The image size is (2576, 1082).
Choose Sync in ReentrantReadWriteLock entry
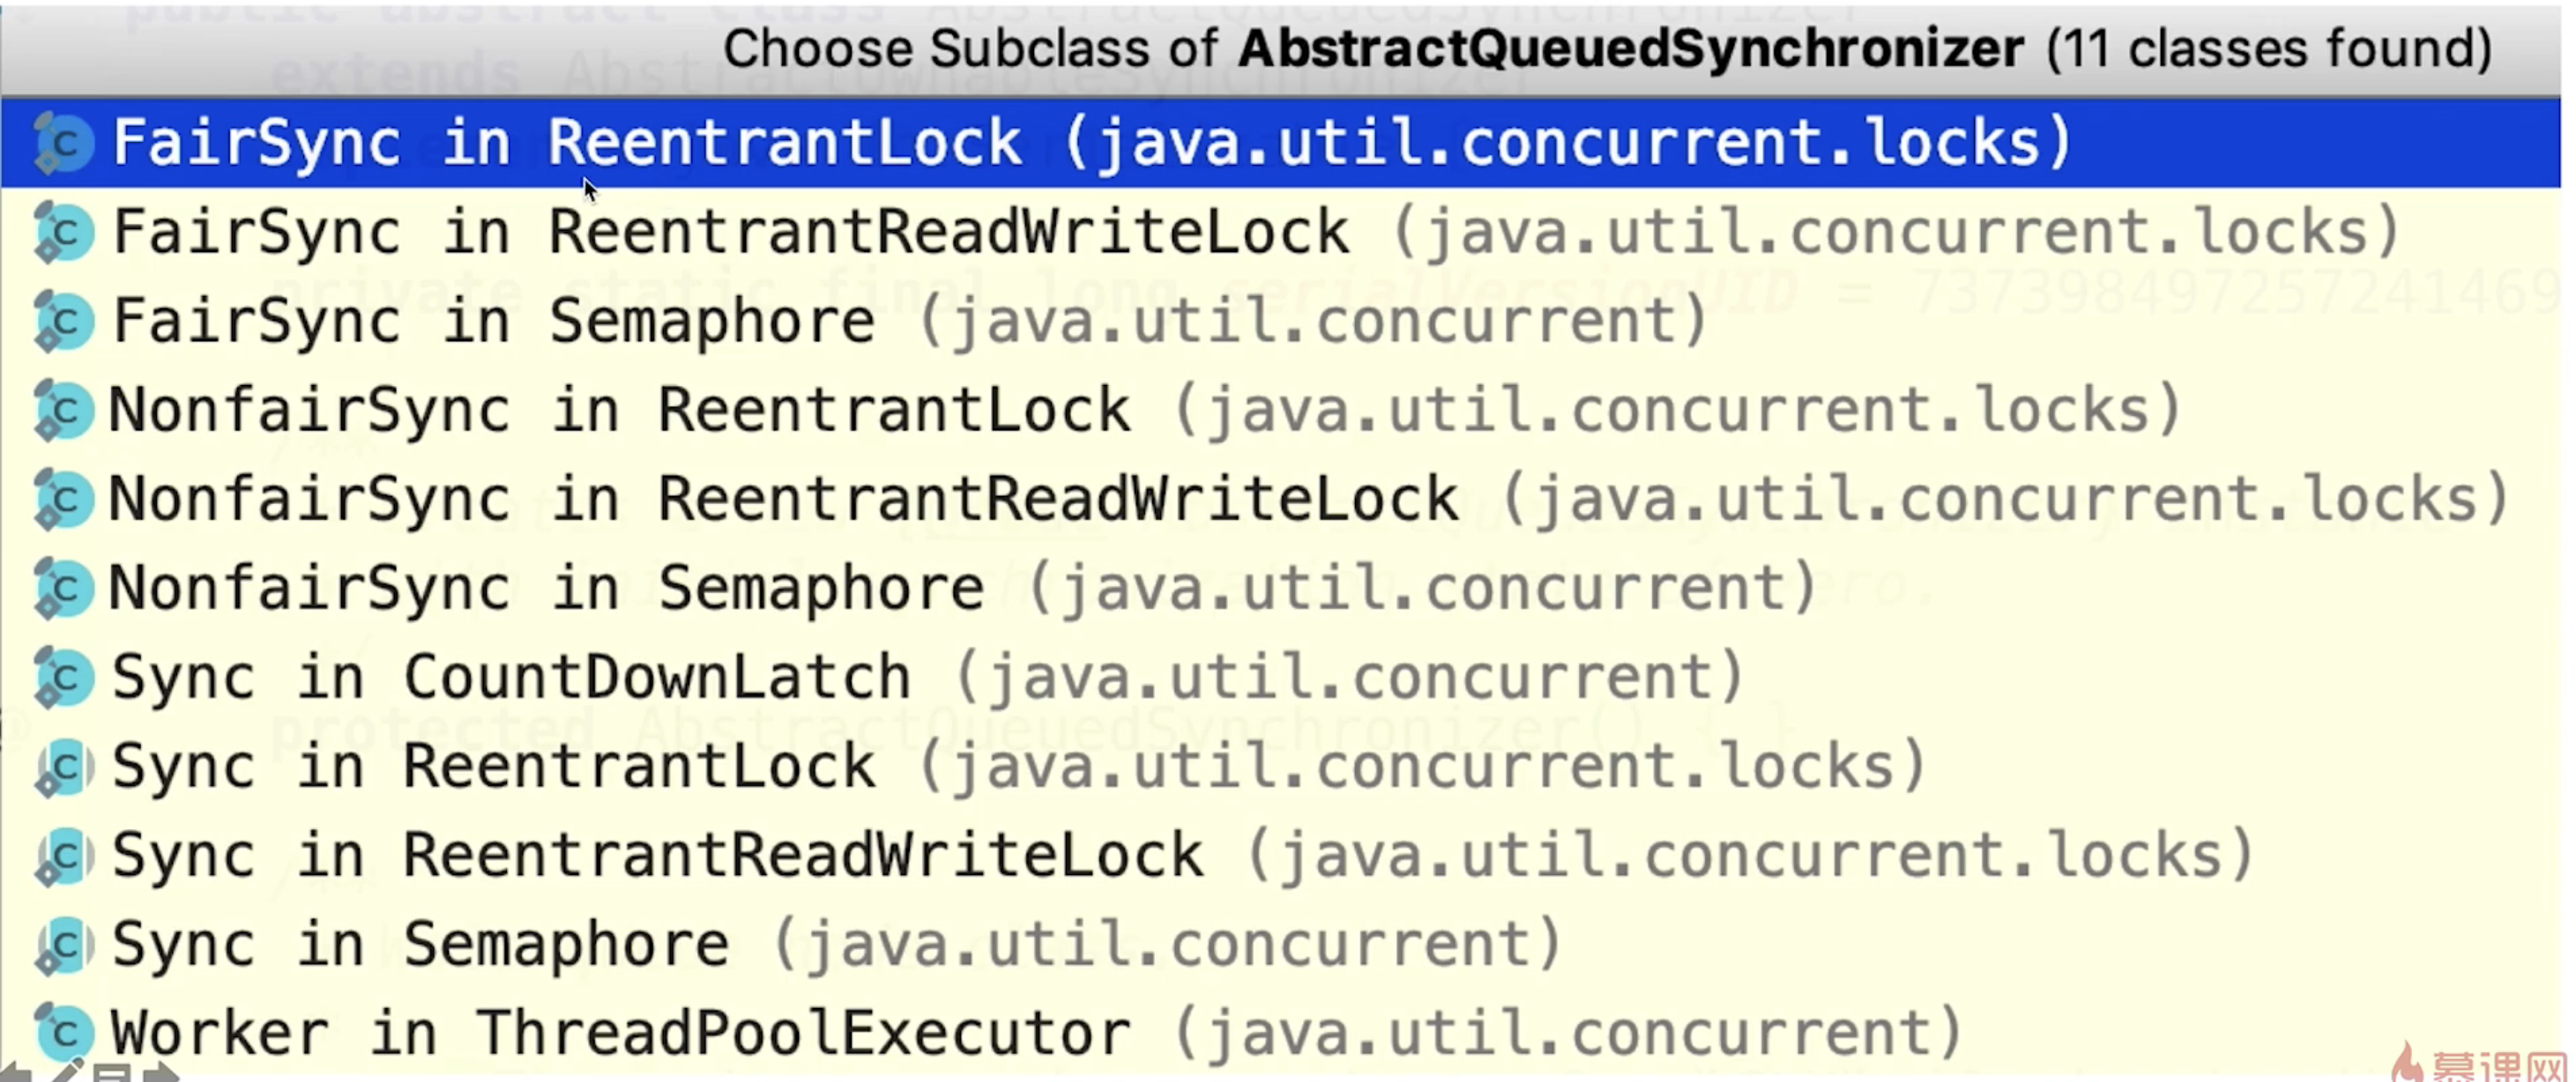[1281, 856]
